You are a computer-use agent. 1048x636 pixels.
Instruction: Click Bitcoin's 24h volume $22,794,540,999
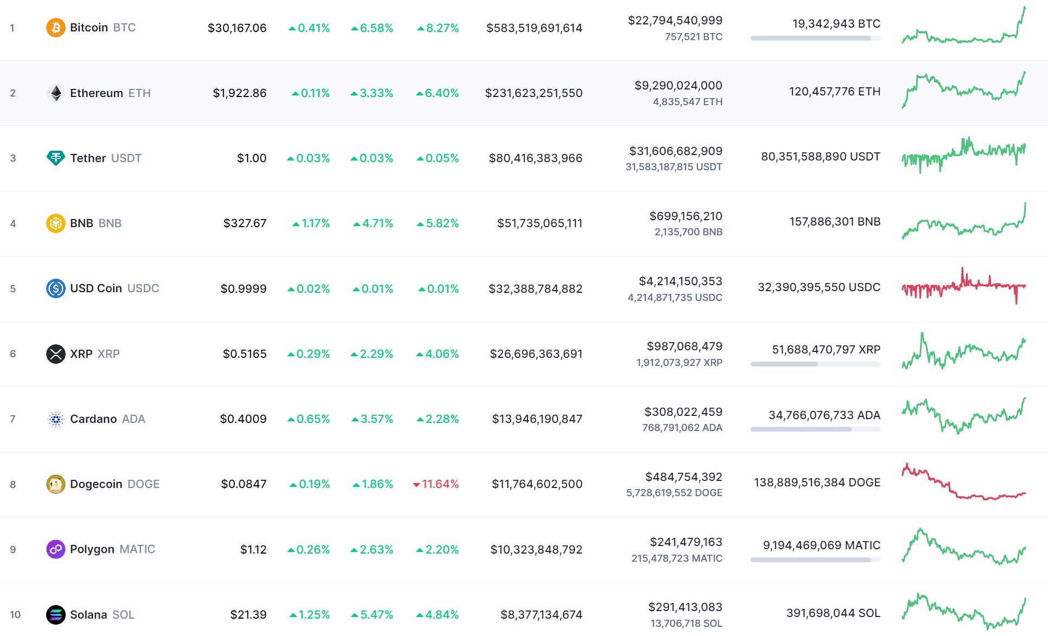(x=675, y=21)
